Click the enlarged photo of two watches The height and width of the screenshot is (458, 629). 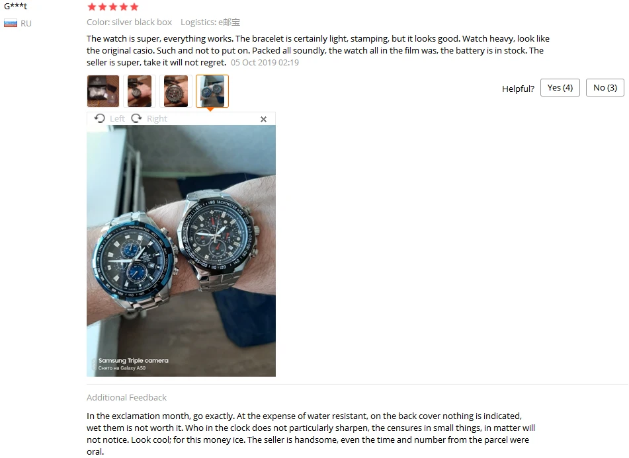[x=181, y=250]
